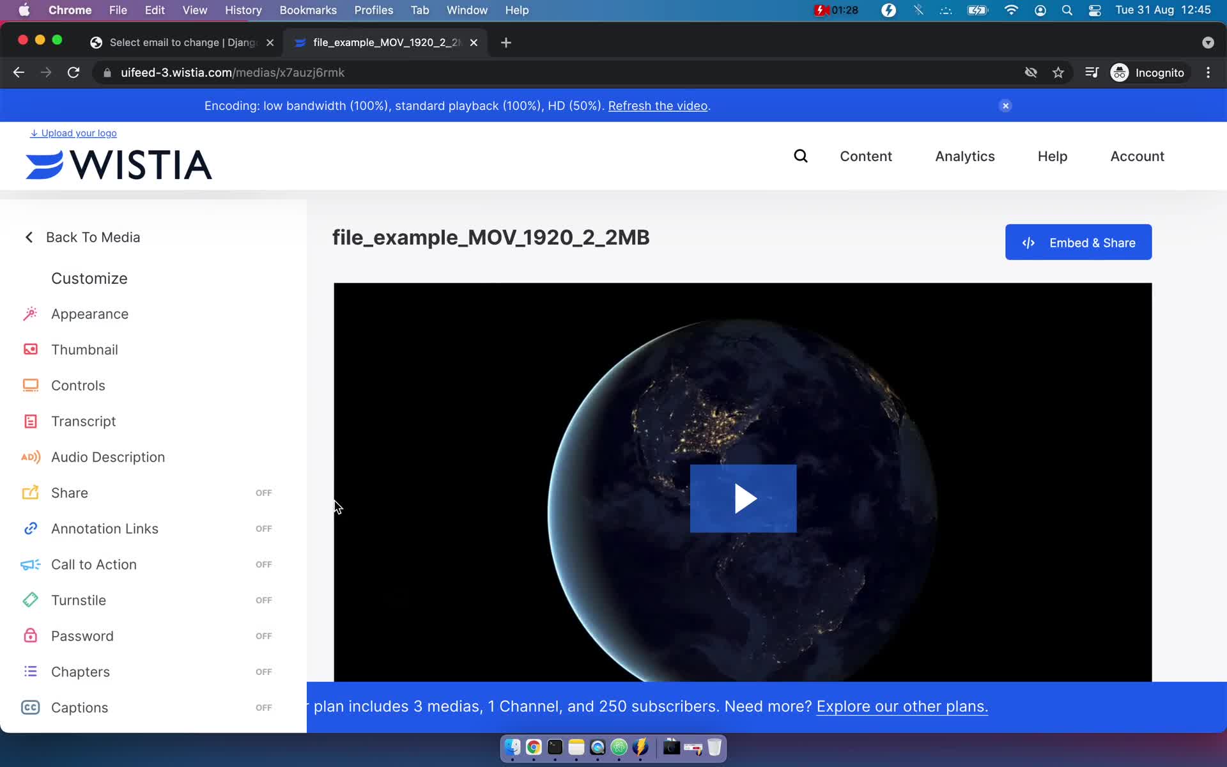Turn ON the Password protection toggle

(263, 636)
